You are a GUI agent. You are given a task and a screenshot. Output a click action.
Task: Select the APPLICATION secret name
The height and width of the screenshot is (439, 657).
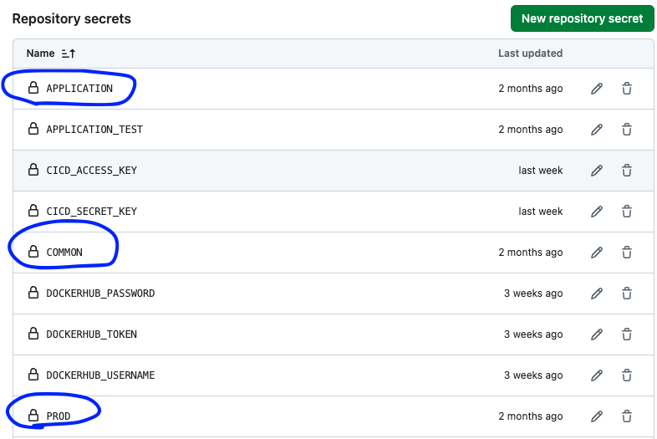click(x=79, y=89)
